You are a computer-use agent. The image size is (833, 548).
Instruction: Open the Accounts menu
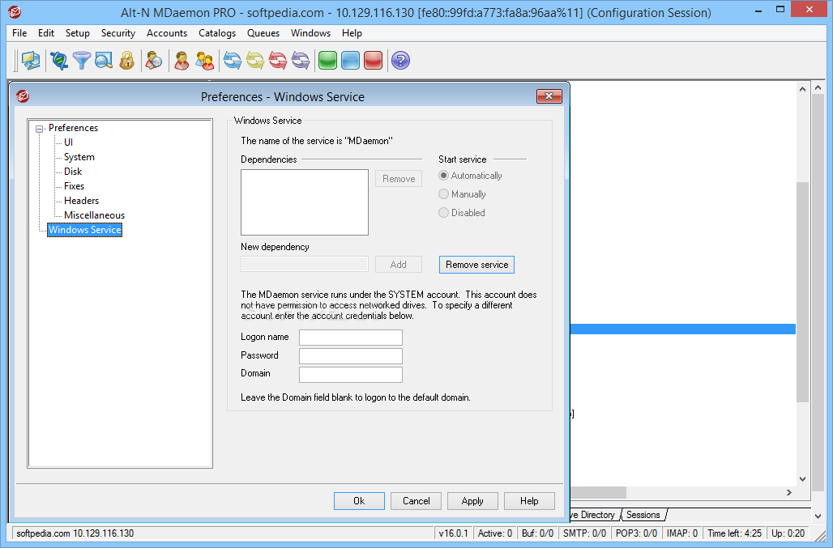coord(167,33)
